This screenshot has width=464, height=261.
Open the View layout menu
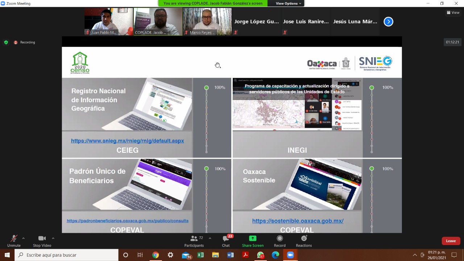pos(453,12)
